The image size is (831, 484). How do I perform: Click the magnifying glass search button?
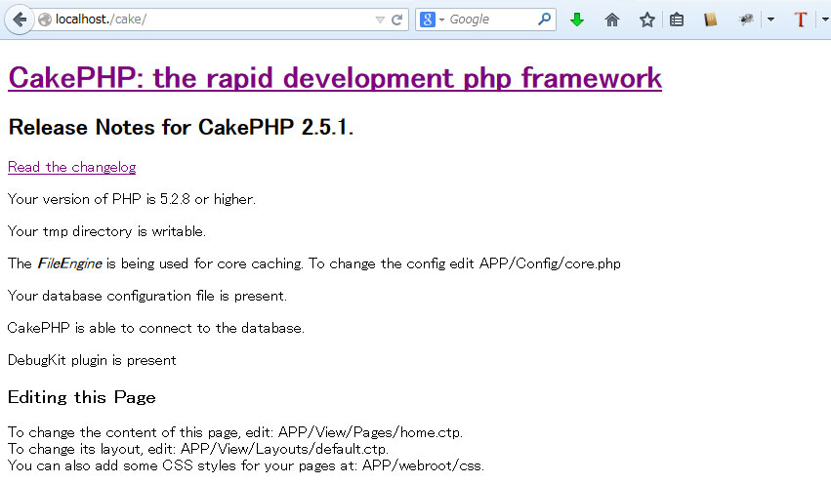(544, 20)
